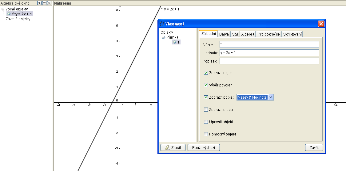This screenshot has height=171, width=346.
Task: Enable Zobrazit stopu checkbox
Action: [206, 109]
